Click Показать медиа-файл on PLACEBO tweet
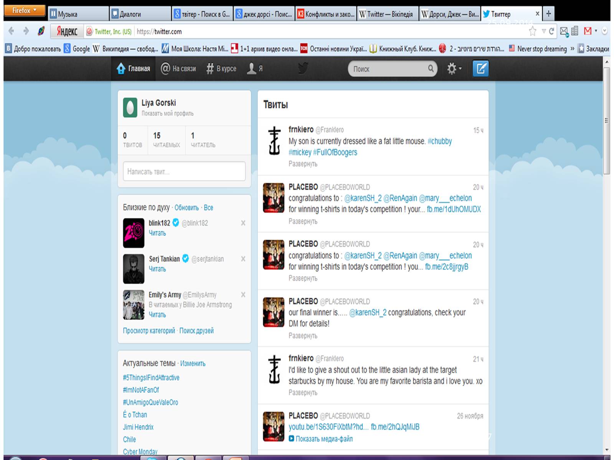 (321, 439)
